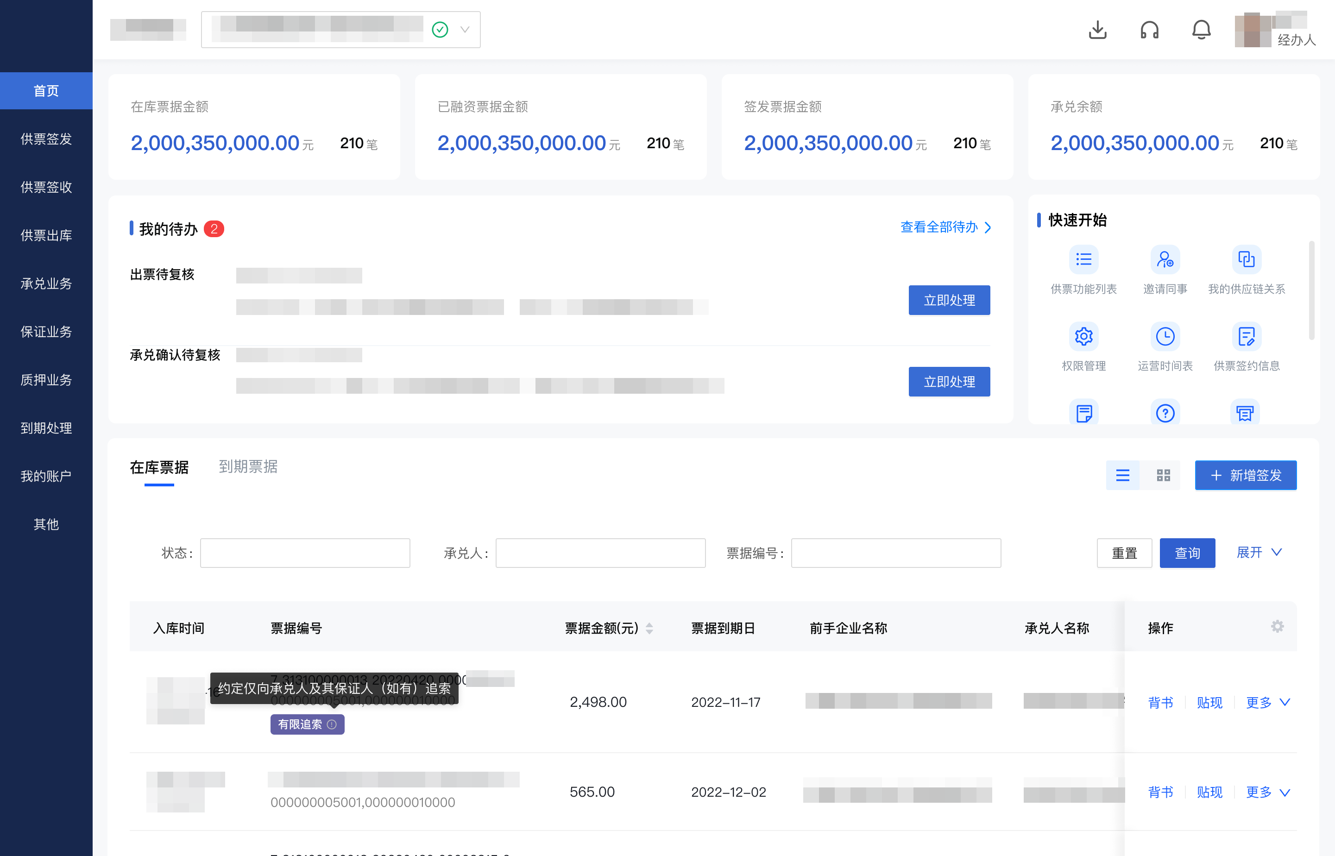Click the 2022-11-17 due date cell

(x=725, y=702)
